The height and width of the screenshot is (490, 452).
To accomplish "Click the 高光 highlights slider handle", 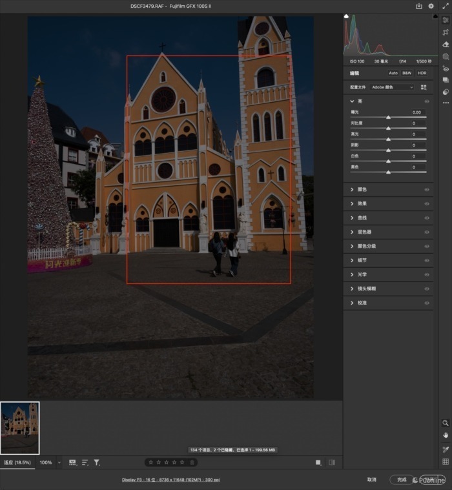I will [x=388, y=139].
